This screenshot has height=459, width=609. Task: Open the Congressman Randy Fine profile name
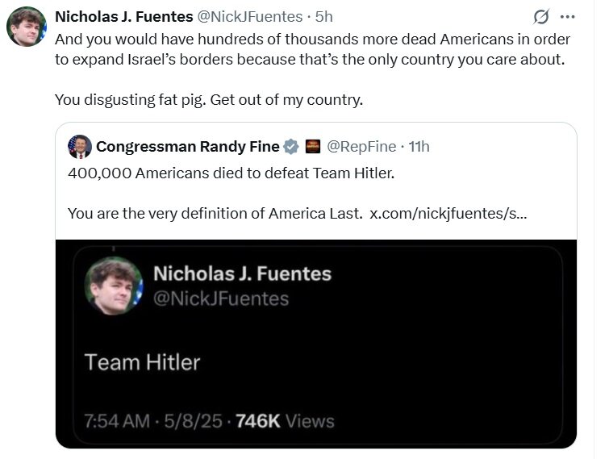click(188, 146)
